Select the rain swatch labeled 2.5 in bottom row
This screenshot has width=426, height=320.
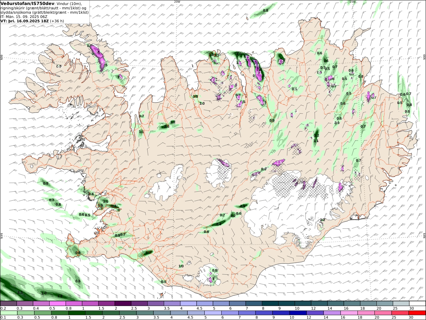pyautogui.click(x=128, y=313)
